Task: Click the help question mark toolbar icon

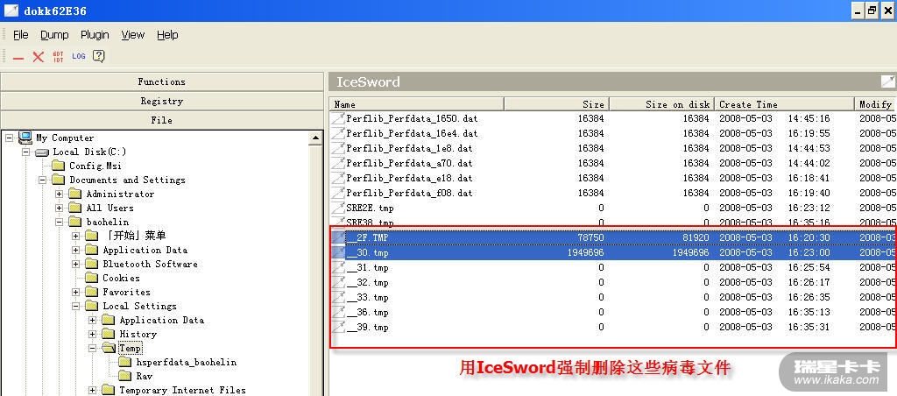Action: click(98, 56)
